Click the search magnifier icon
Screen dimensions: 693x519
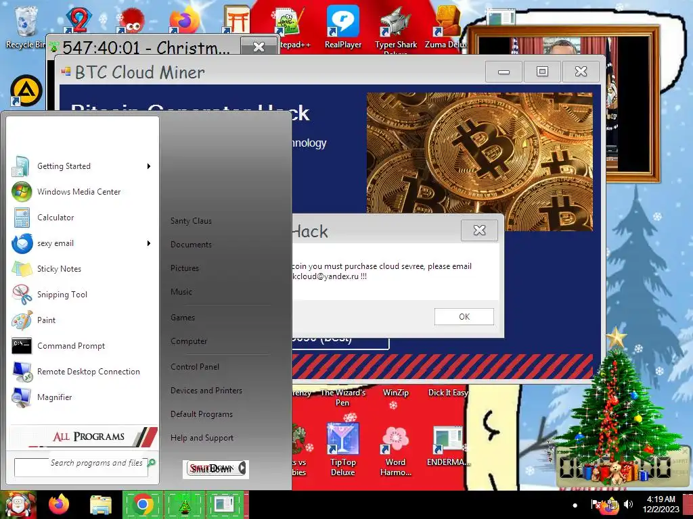point(152,462)
